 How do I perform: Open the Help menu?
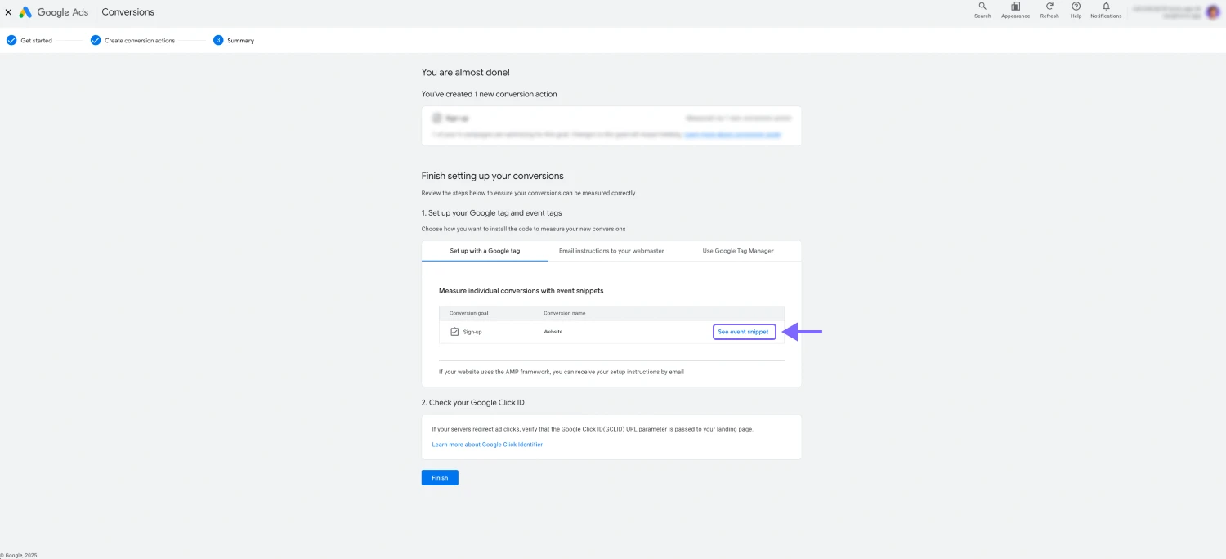(1076, 10)
